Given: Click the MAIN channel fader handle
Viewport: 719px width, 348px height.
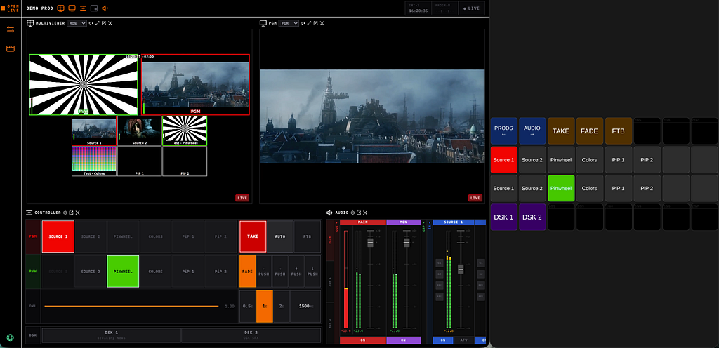Looking at the screenshot, I should tap(370, 243).
